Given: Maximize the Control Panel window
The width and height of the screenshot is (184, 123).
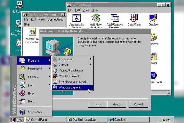Looking at the screenshot, I should (163, 5).
